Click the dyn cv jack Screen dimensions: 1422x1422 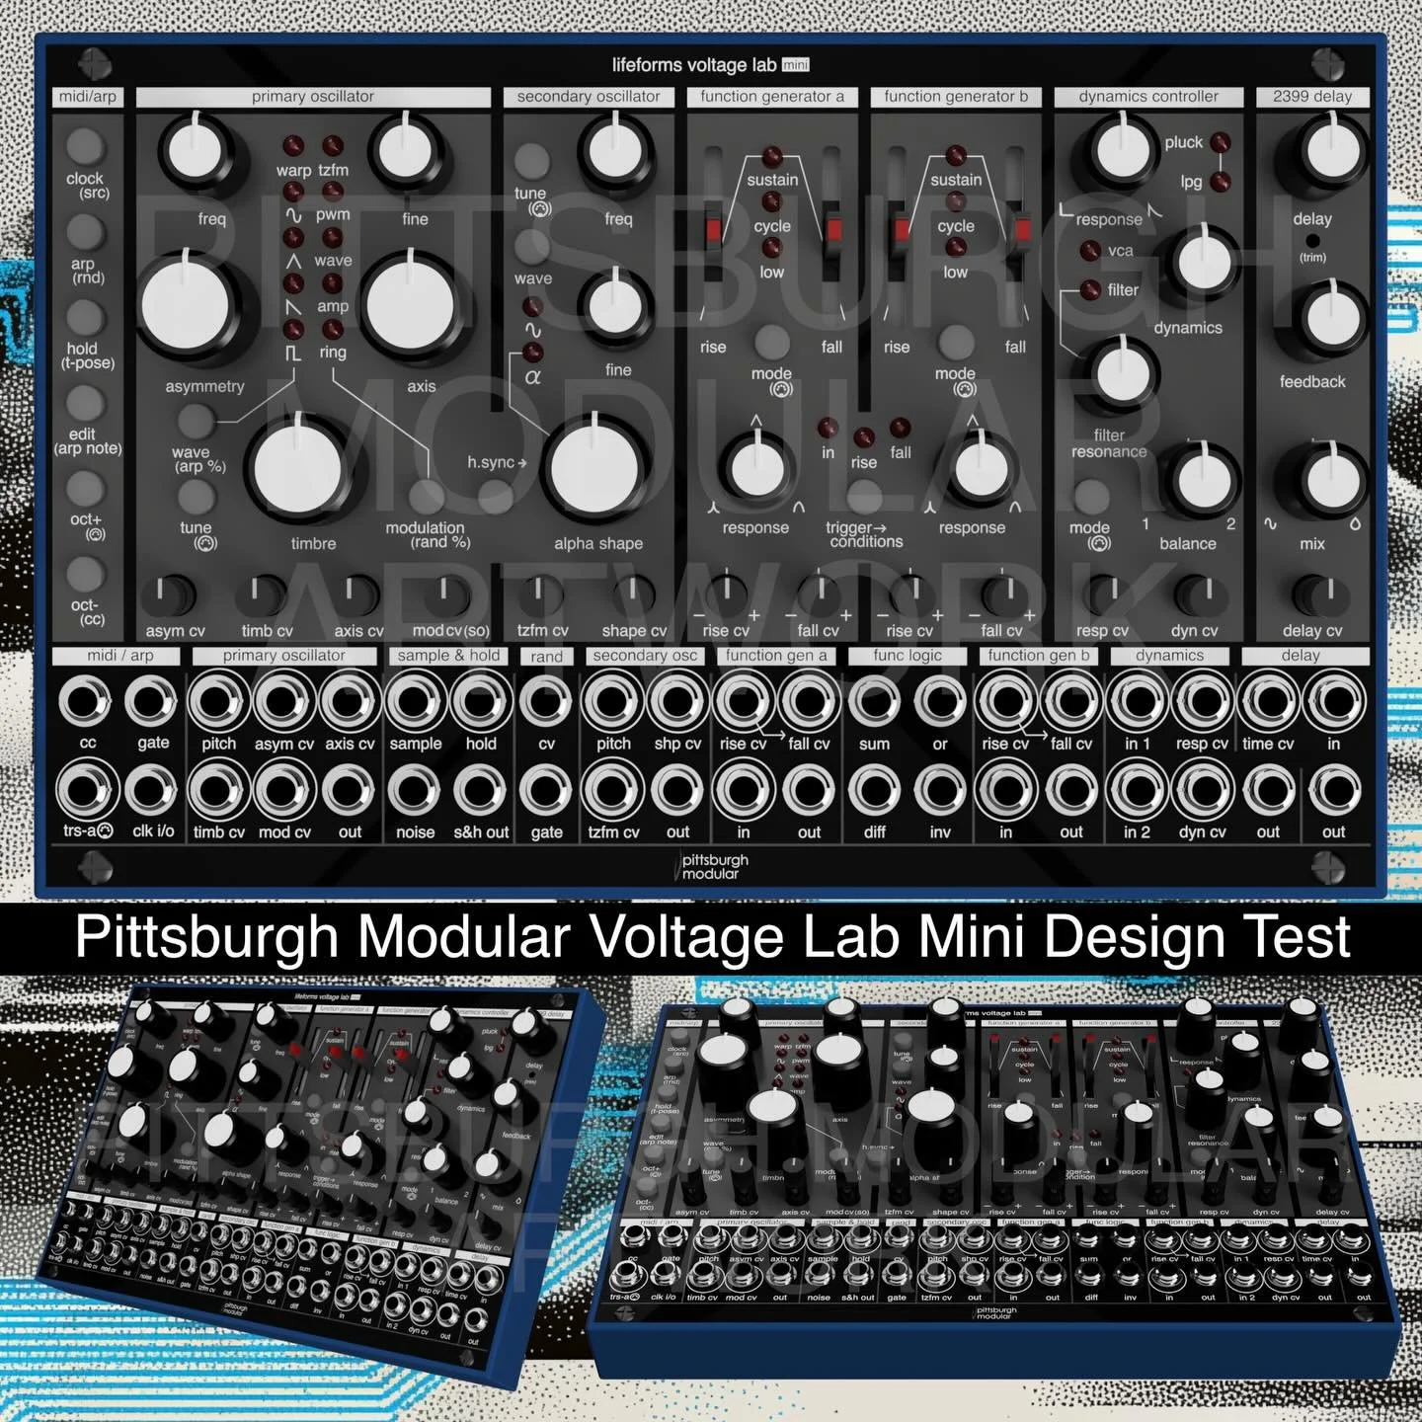(x=1203, y=790)
